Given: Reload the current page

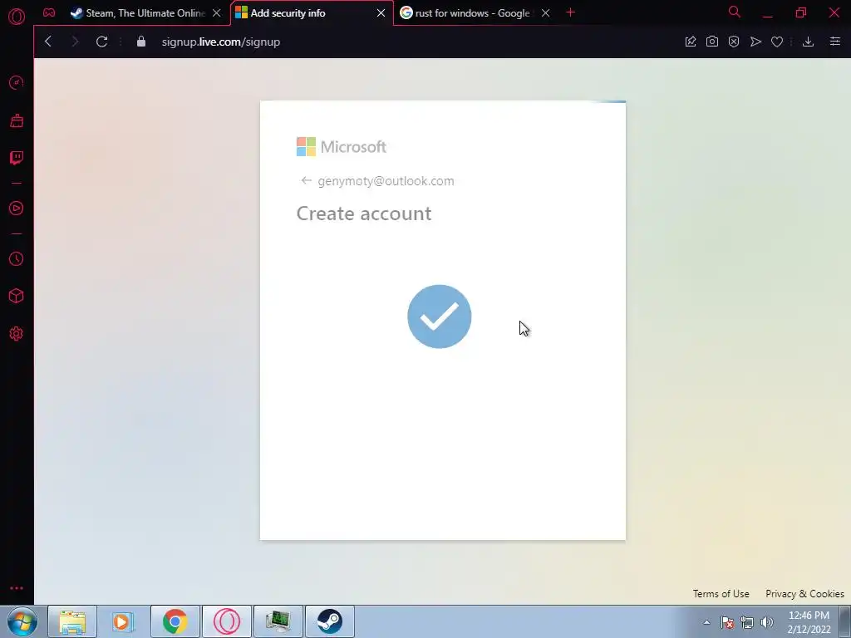Looking at the screenshot, I should pos(101,42).
